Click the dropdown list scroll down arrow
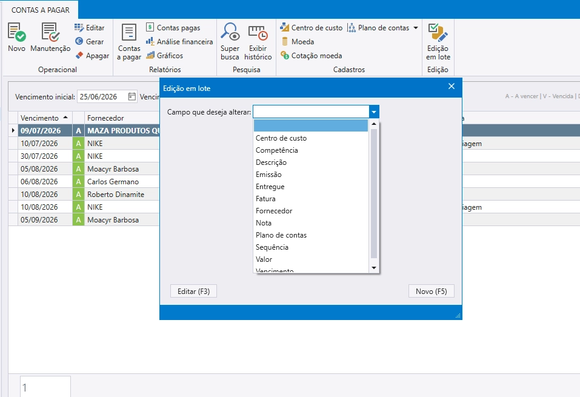Screen dimensions: 580x397 point(374,268)
